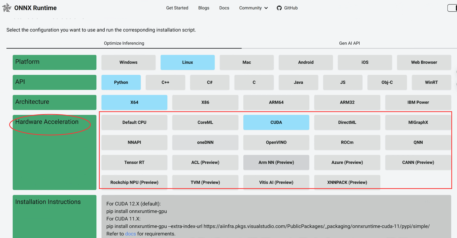Image resolution: width=457 pixels, height=238 pixels.
Task: Pick the Java API
Action: click(x=298, y=82)
